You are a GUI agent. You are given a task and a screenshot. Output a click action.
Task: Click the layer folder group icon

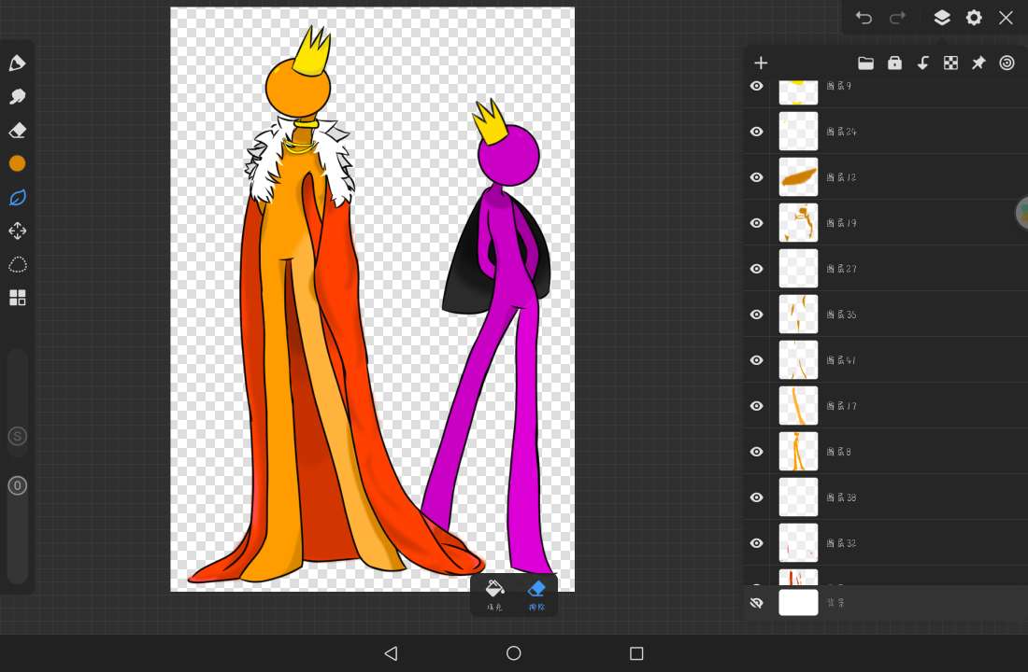(x=865, y=63)
